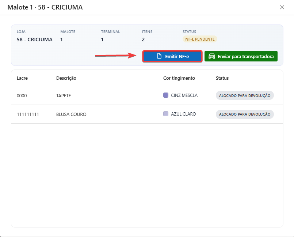Click the Malote 1 · 58 - CRICIUMA title
The image size is (294, 237).
pos(45,7)
